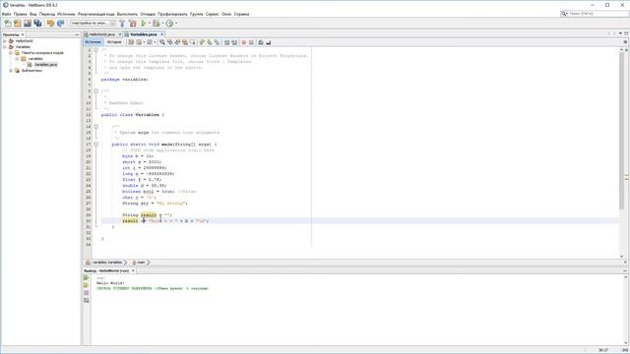Click the red Start Macro Recording icon

[243, 42]
